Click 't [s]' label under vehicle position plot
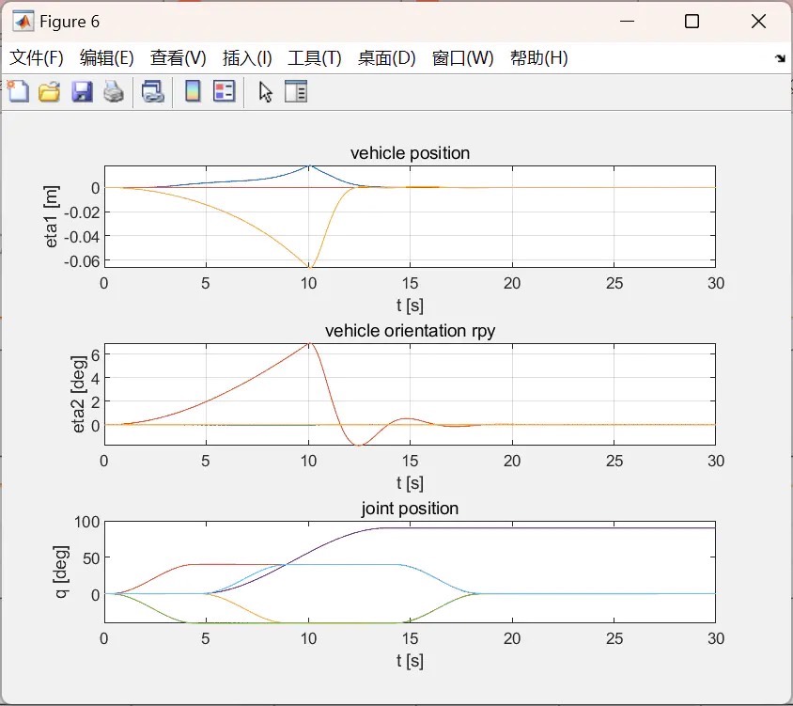Viewport: 793px width, 706px height. click(x=411, y=306)
